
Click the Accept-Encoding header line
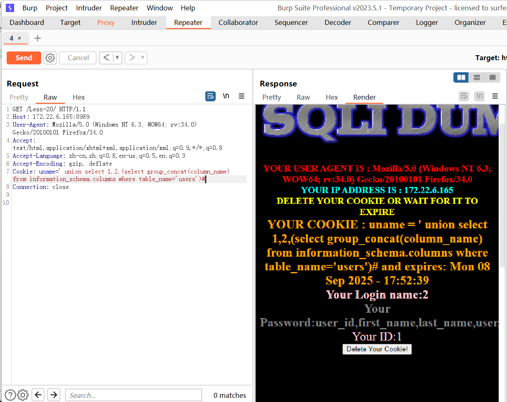pos(62,164)
